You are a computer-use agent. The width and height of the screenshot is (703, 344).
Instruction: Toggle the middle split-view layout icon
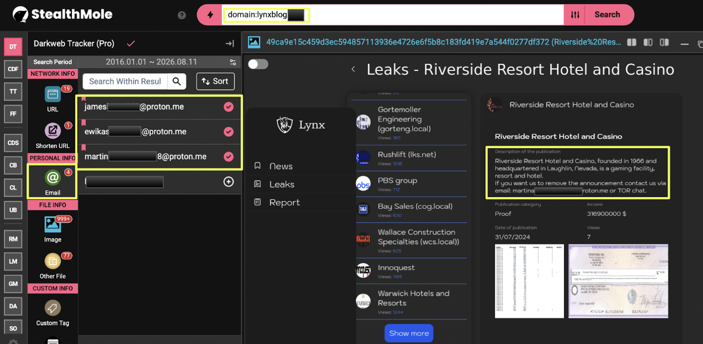click(648, 42)
